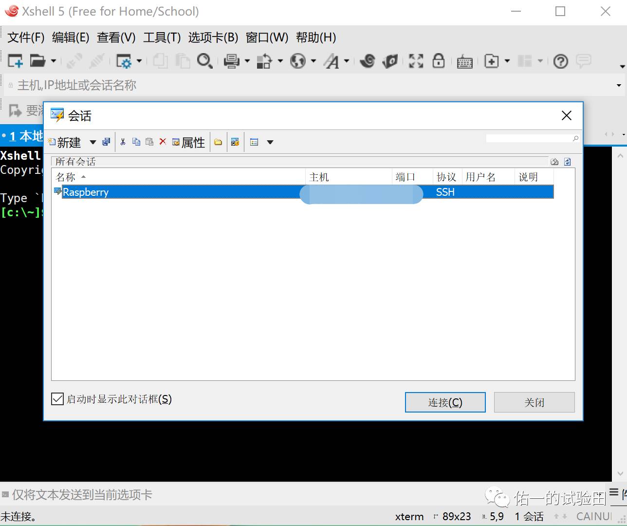Click the 用户名 column header
Viewport: 627px width, 526px height.
488,177
